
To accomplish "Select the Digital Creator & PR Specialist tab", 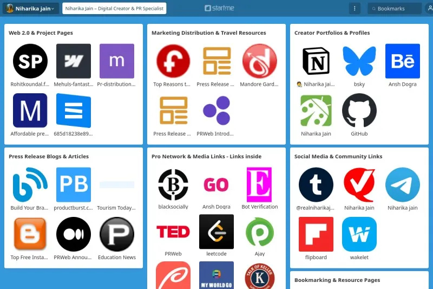I will 114,9.
